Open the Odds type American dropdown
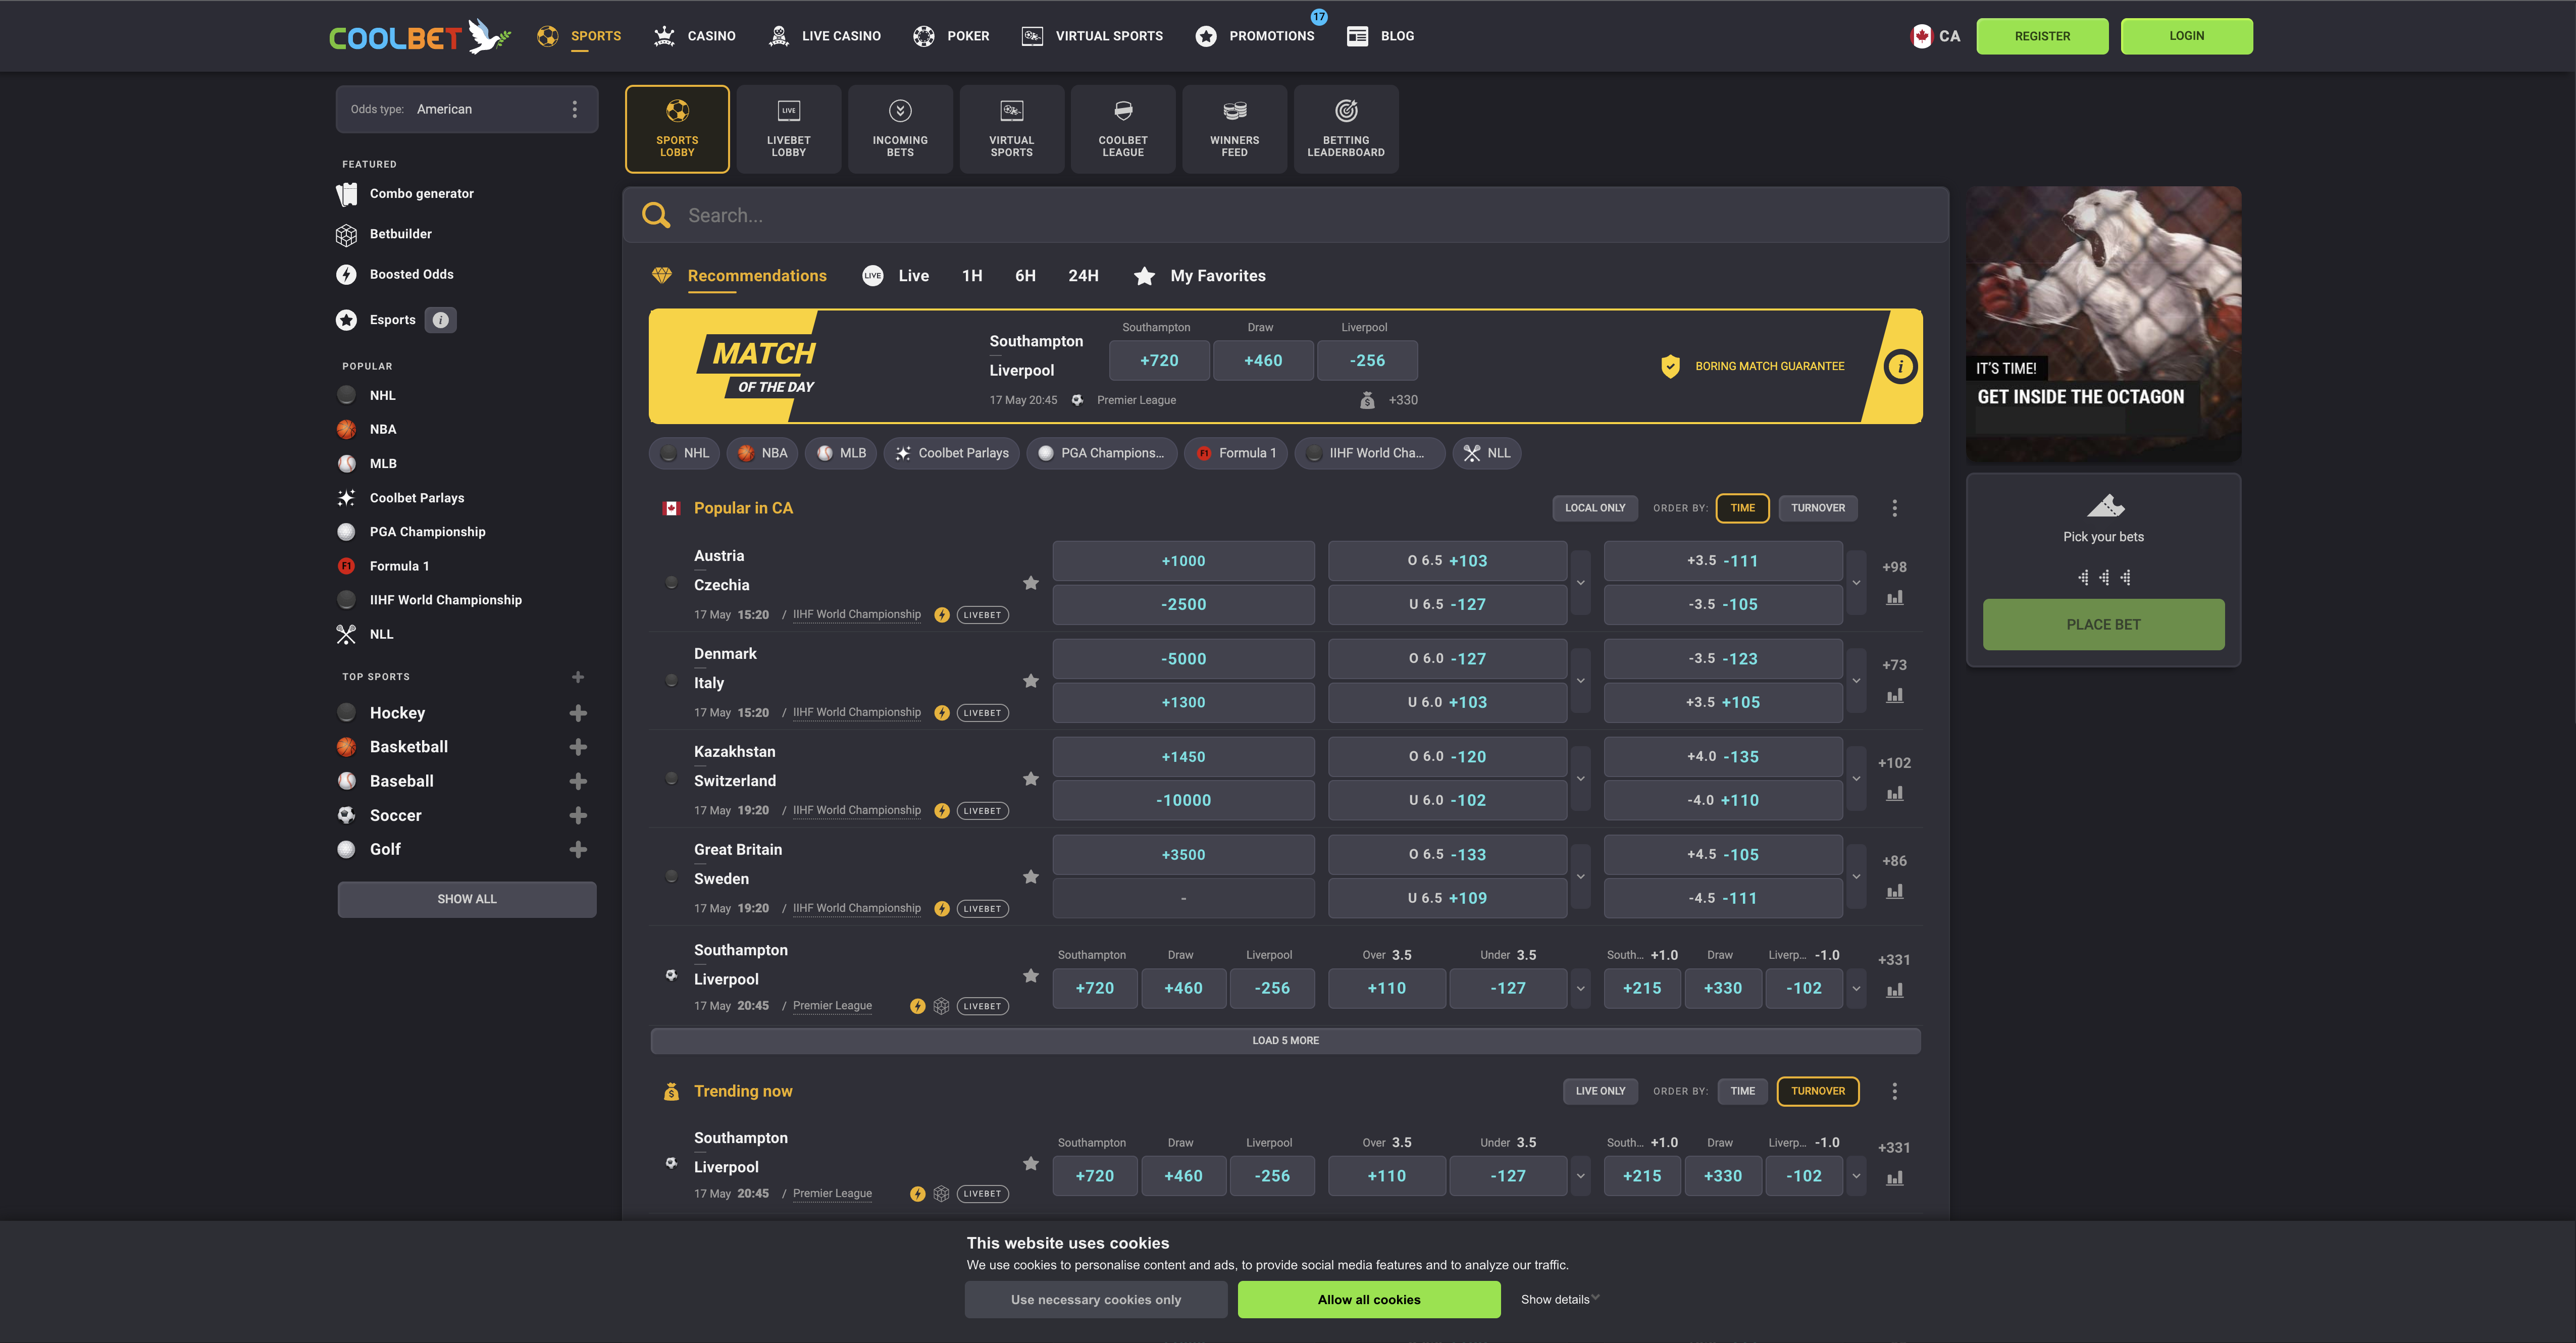This screenshot has height=1343, width=2576. [x=467, y=109]
